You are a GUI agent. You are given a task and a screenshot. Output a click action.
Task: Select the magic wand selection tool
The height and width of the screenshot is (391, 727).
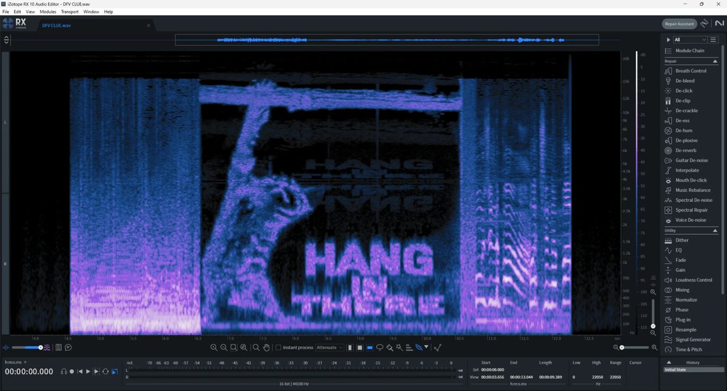[x=399, y=347]
